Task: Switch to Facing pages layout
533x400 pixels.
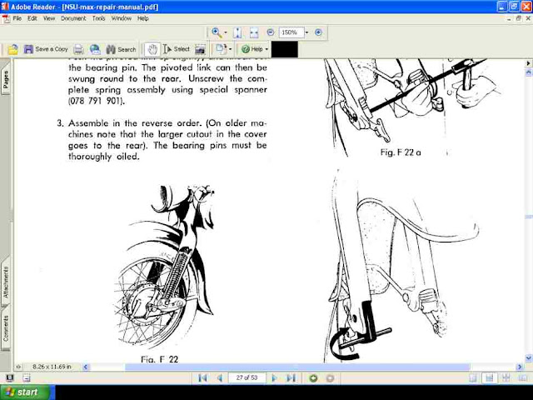Action: [523, 377]
